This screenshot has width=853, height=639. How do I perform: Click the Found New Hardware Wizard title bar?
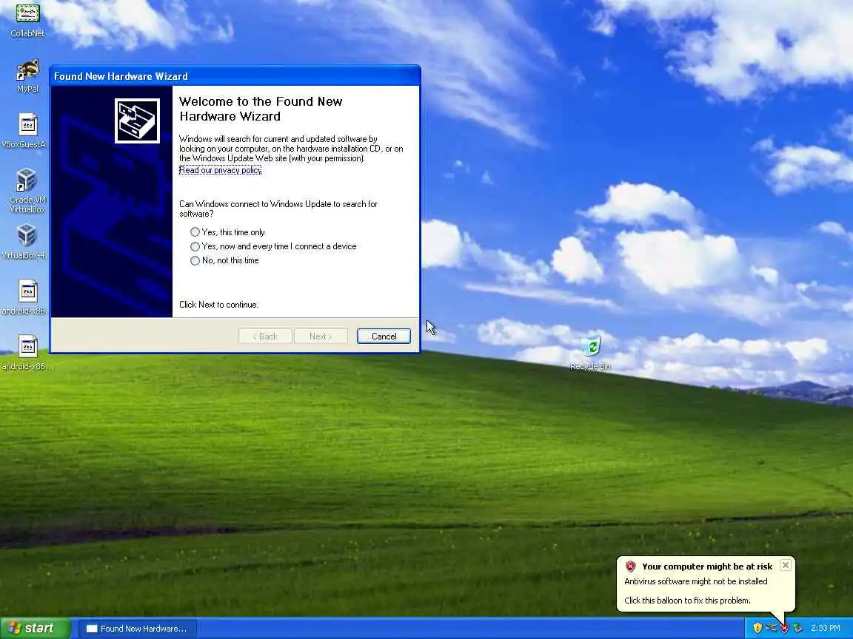click(235, 76)
